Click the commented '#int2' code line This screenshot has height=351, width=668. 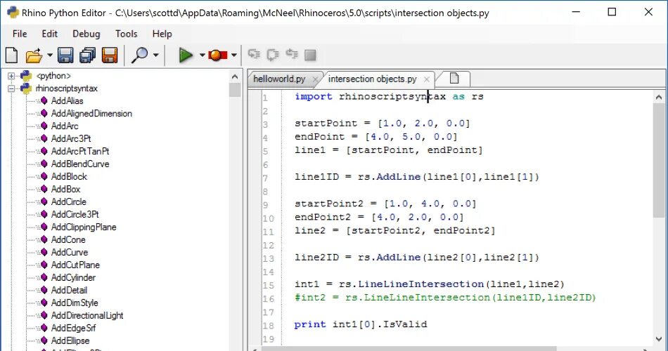[x=445, y=298]
